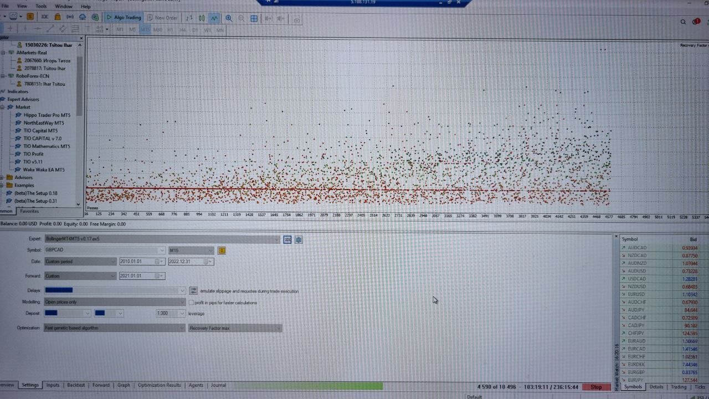Open the Help menu
The width and height of the screenshot is (709, 399).
click(x=86, y=6)
